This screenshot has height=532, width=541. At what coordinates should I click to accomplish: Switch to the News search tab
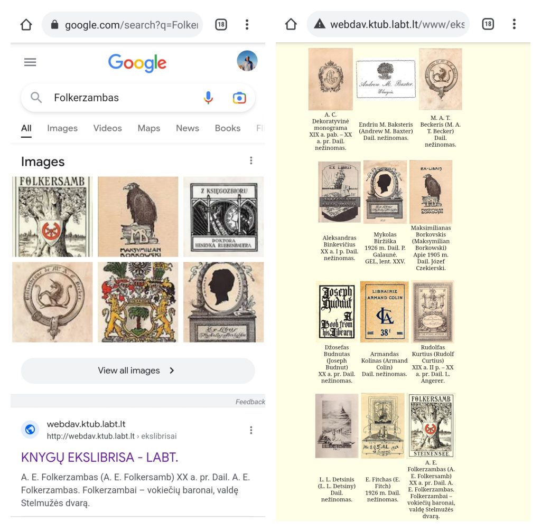(188, 128)
